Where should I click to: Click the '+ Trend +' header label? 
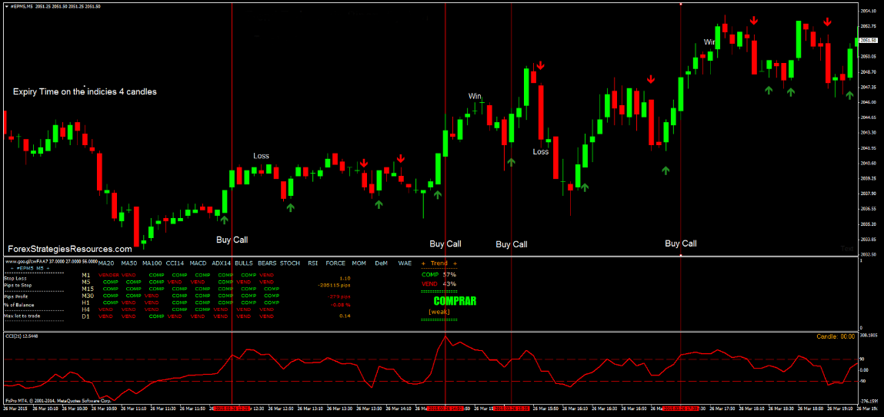click(x=439, y=263)
